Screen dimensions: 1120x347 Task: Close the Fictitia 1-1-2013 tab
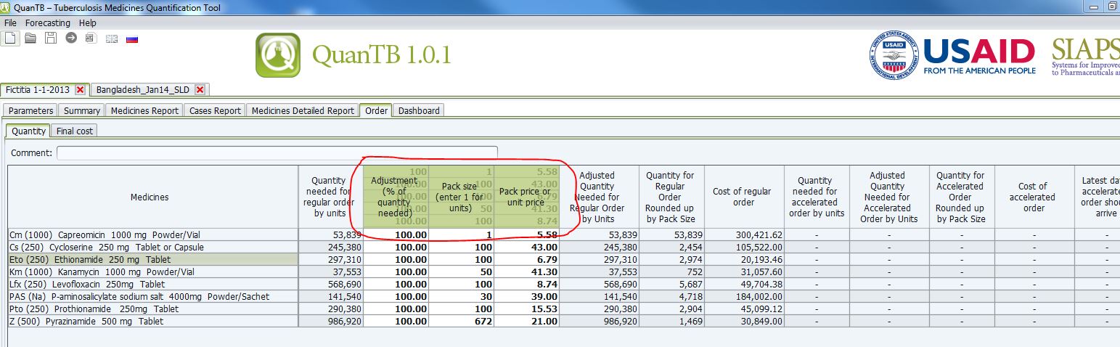point(80,89)
